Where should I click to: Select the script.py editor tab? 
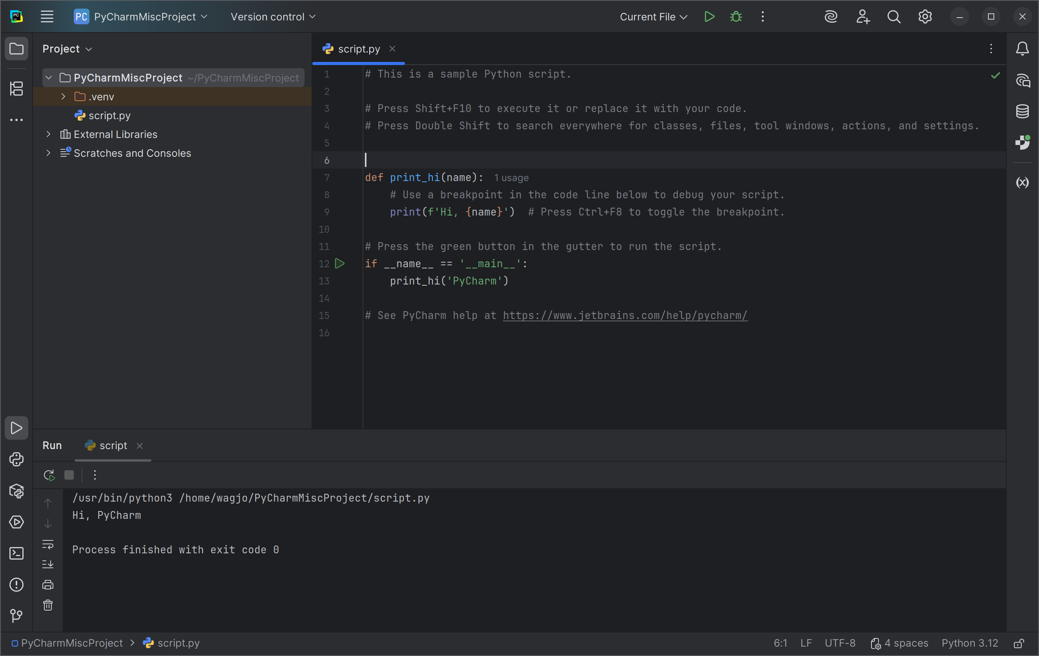[358, 49]
